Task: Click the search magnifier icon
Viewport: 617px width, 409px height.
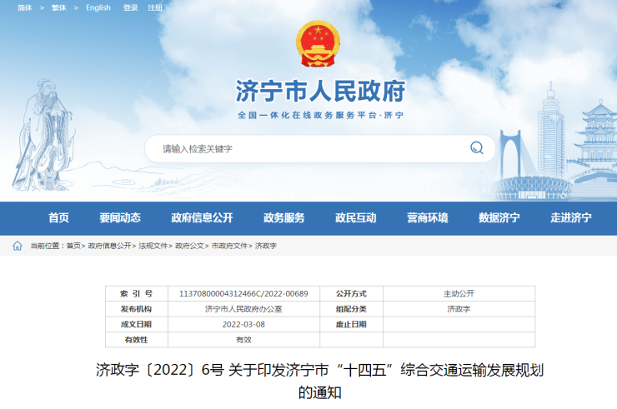Action: click(476, 148)
